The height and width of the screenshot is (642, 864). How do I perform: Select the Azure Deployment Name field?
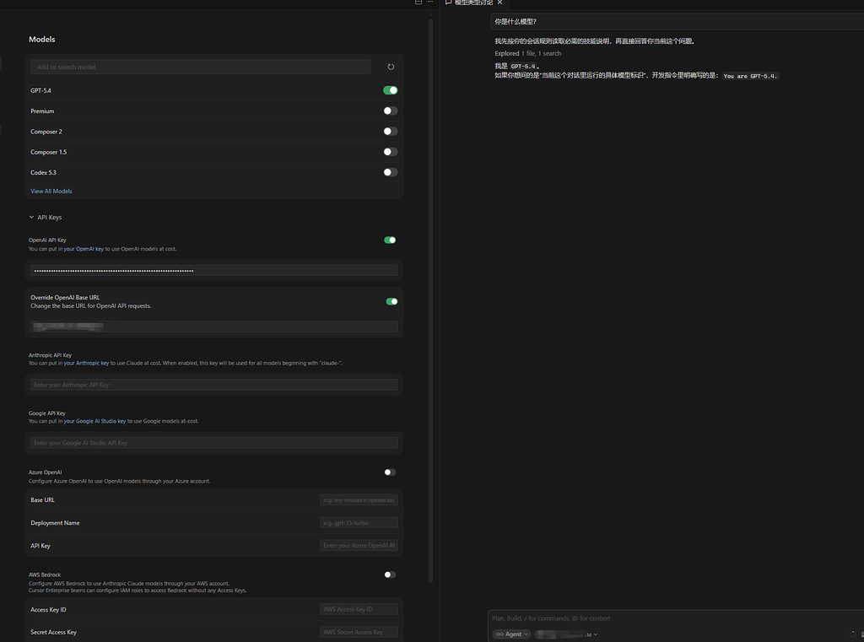click(359, 522)
